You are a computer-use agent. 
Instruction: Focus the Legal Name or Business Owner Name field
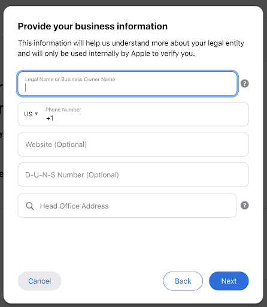[128, 84]
